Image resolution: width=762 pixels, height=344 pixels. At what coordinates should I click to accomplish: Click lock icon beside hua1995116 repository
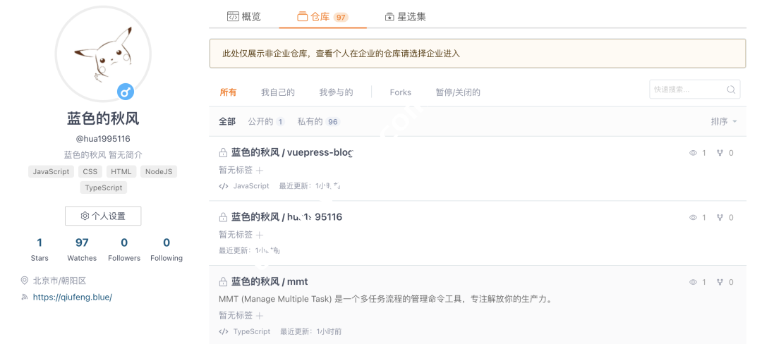pos(223,217)
